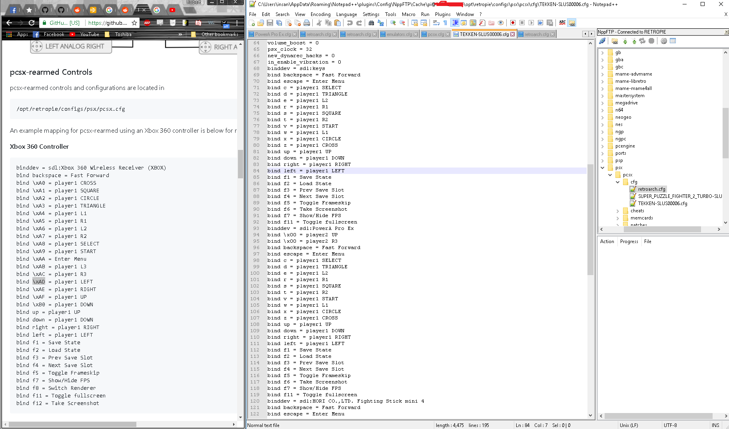Screen dimensions: 729x429
Task: Switch to the pcsx.cfg tab
Action: coord(435,34)
